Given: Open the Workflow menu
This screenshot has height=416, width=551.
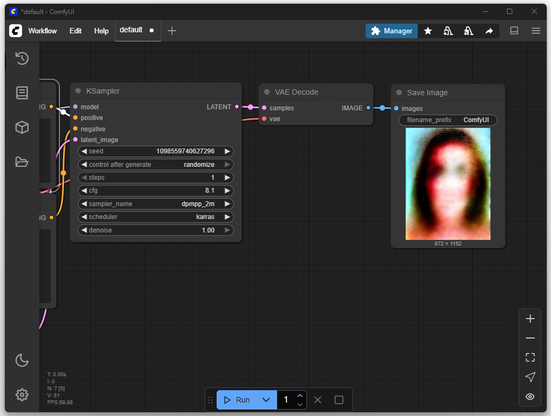Looking at the screenshot, I should 42,31.
